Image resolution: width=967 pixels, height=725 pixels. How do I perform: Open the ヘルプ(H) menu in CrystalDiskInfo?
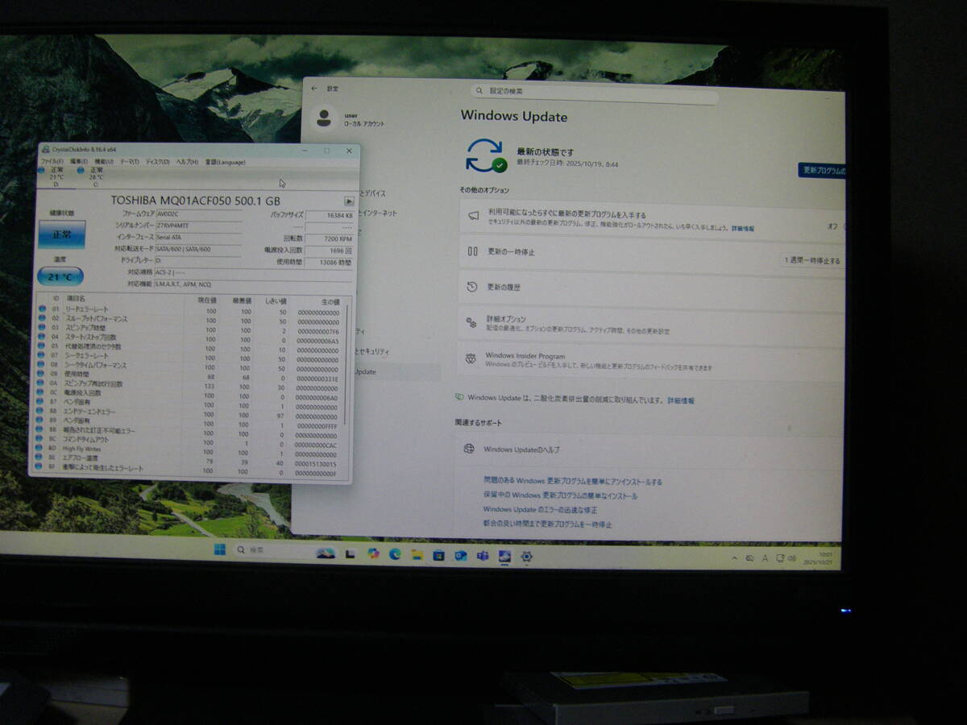187,162
